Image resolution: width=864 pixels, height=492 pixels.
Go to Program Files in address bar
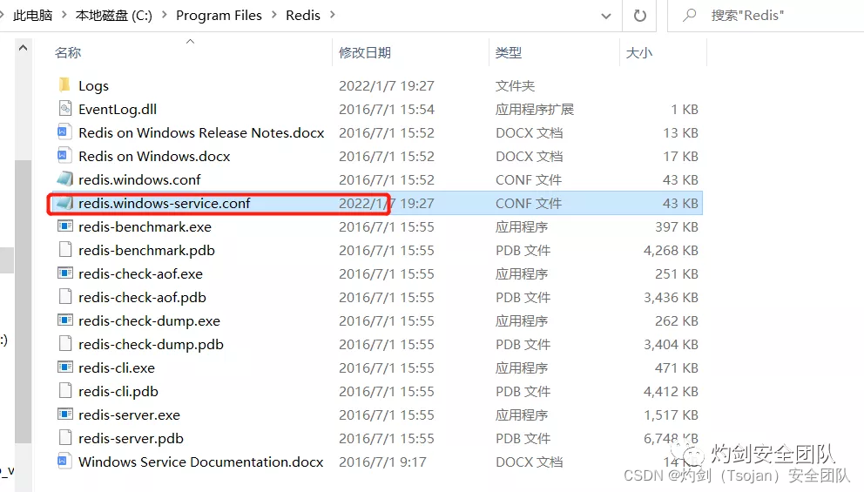pyautogui.click(x=219, y=16)
